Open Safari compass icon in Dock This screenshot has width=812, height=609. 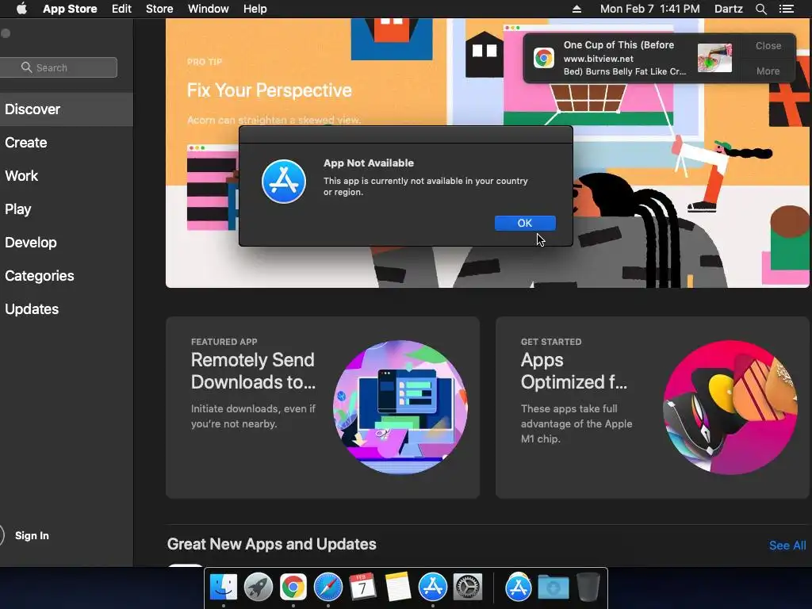click(327, 588)
